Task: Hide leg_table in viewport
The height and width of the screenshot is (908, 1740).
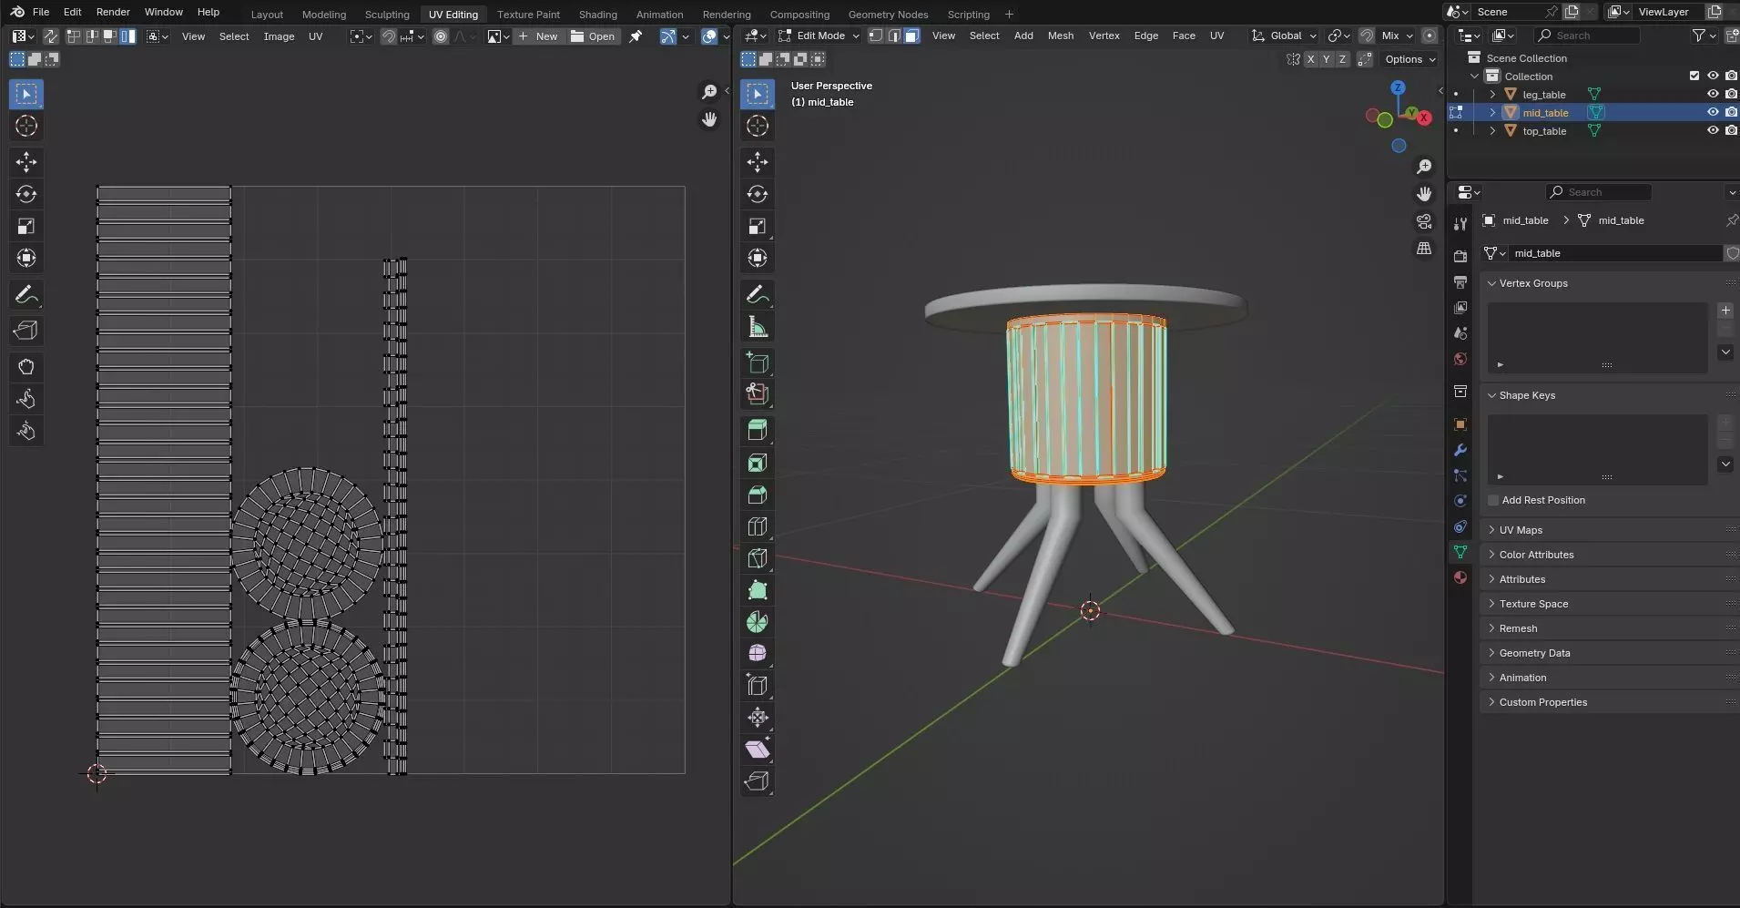Action: tap(1713, 94)
